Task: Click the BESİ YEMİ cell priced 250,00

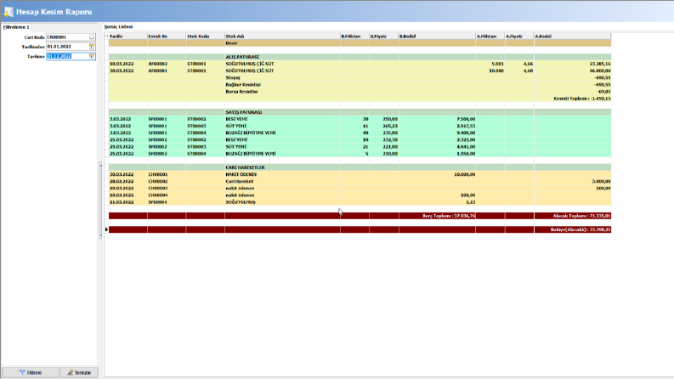Action: pyautogui.click(x=282, y=119)
